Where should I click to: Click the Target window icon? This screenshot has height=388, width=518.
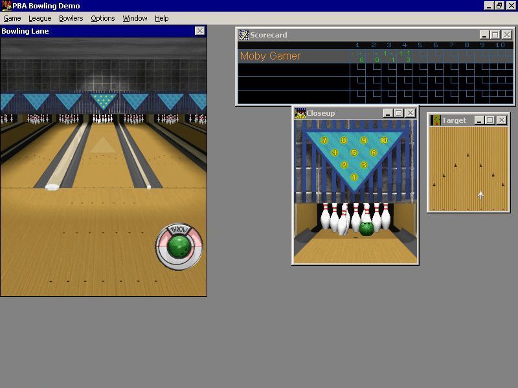point(436,120)
